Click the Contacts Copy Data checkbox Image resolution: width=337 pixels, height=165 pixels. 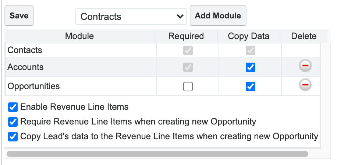click(251, 51)
